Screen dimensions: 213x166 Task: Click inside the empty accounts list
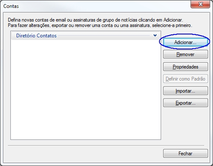point(86,90)
